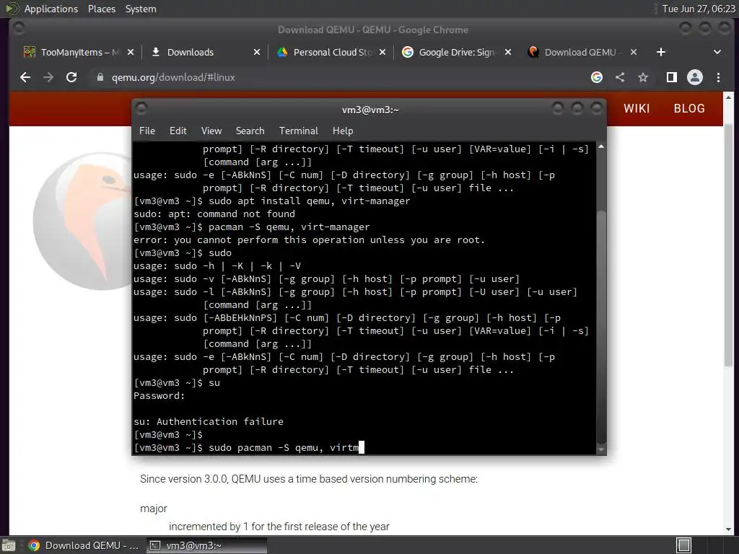This screenshot has height=554, width=739.
Task: Close the Personal Cloud Storage tab
Action: pyautogui.click(x=382, y=52)
